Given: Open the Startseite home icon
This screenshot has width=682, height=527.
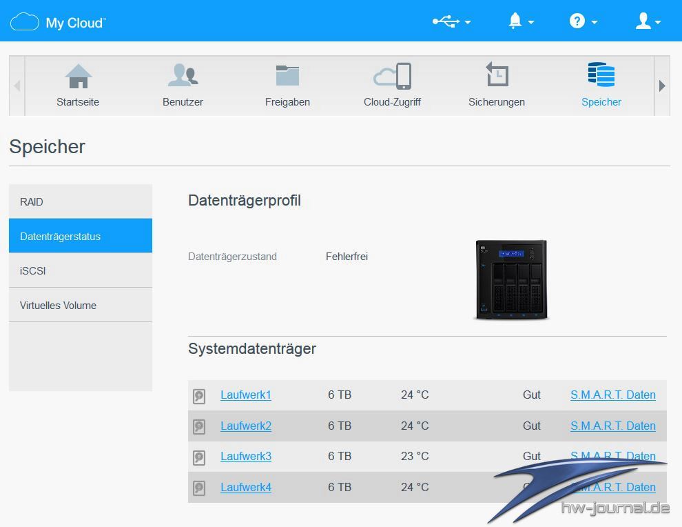Looking at the screenshot, I should (78, 77).
